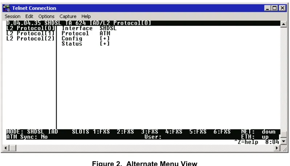Click slot 3:FXS in the status bar
Image resolution: width=290 pixels, height=166 pixels.
pos(149,132)
